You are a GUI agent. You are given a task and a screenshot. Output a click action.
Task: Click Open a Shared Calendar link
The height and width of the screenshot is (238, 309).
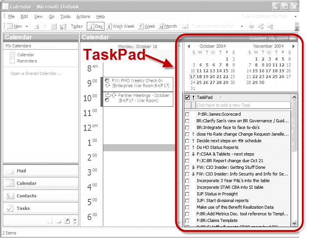36,73
